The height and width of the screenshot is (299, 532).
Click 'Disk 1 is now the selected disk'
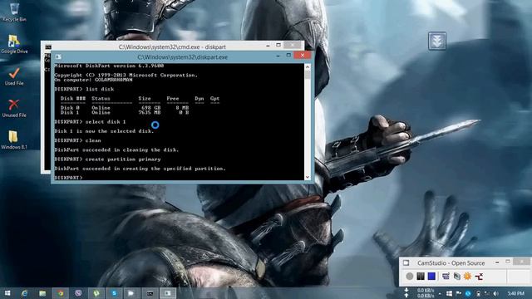pyautogui.click(x=104, y=131)
